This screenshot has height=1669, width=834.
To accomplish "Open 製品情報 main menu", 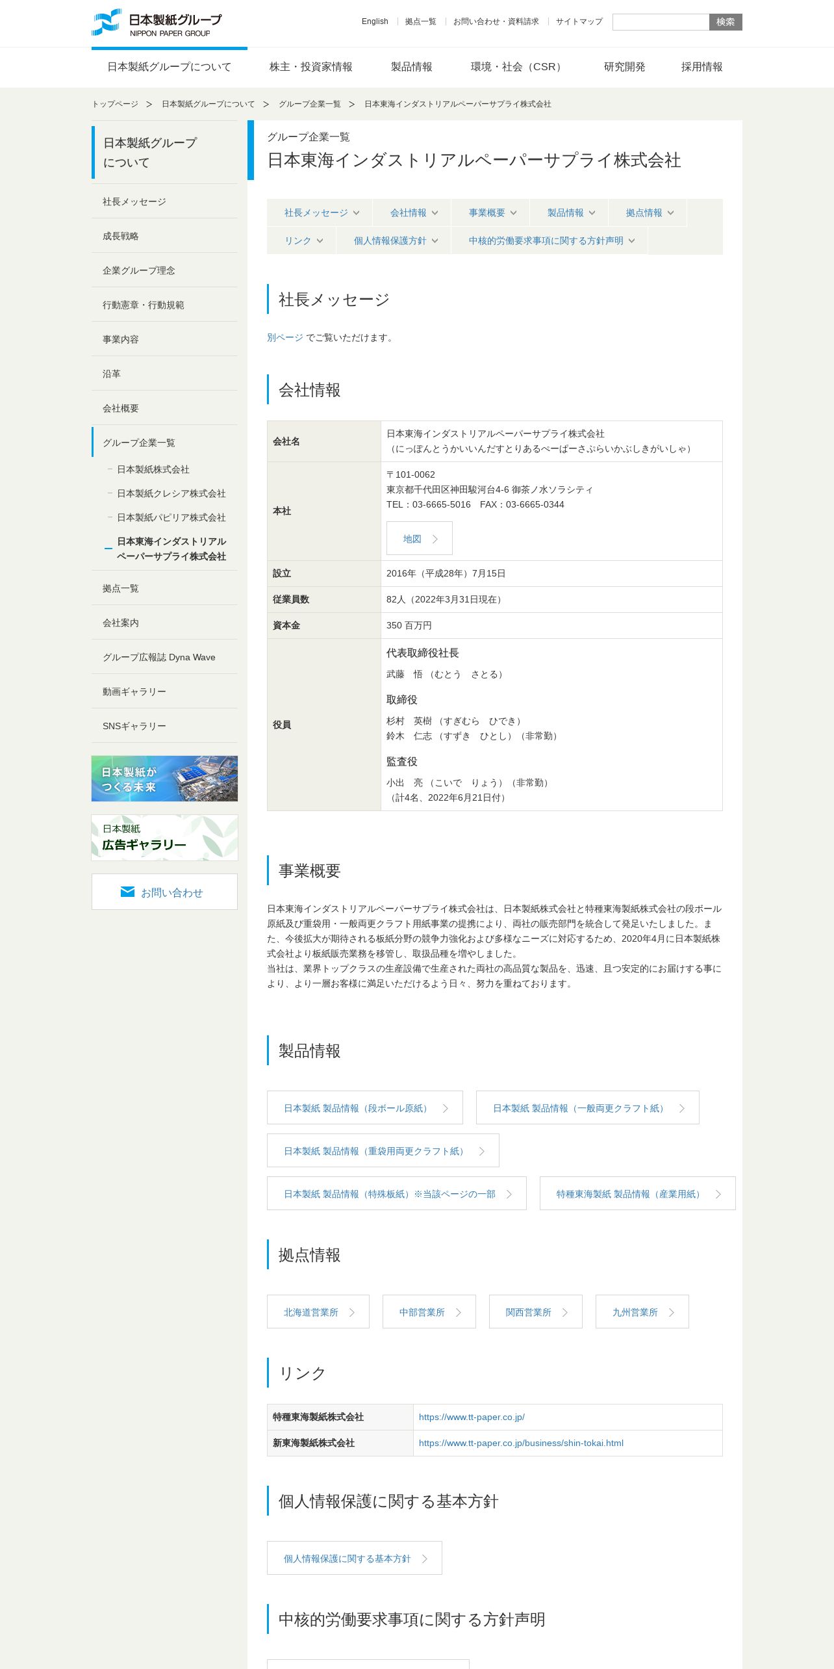I will click(411, 67).
